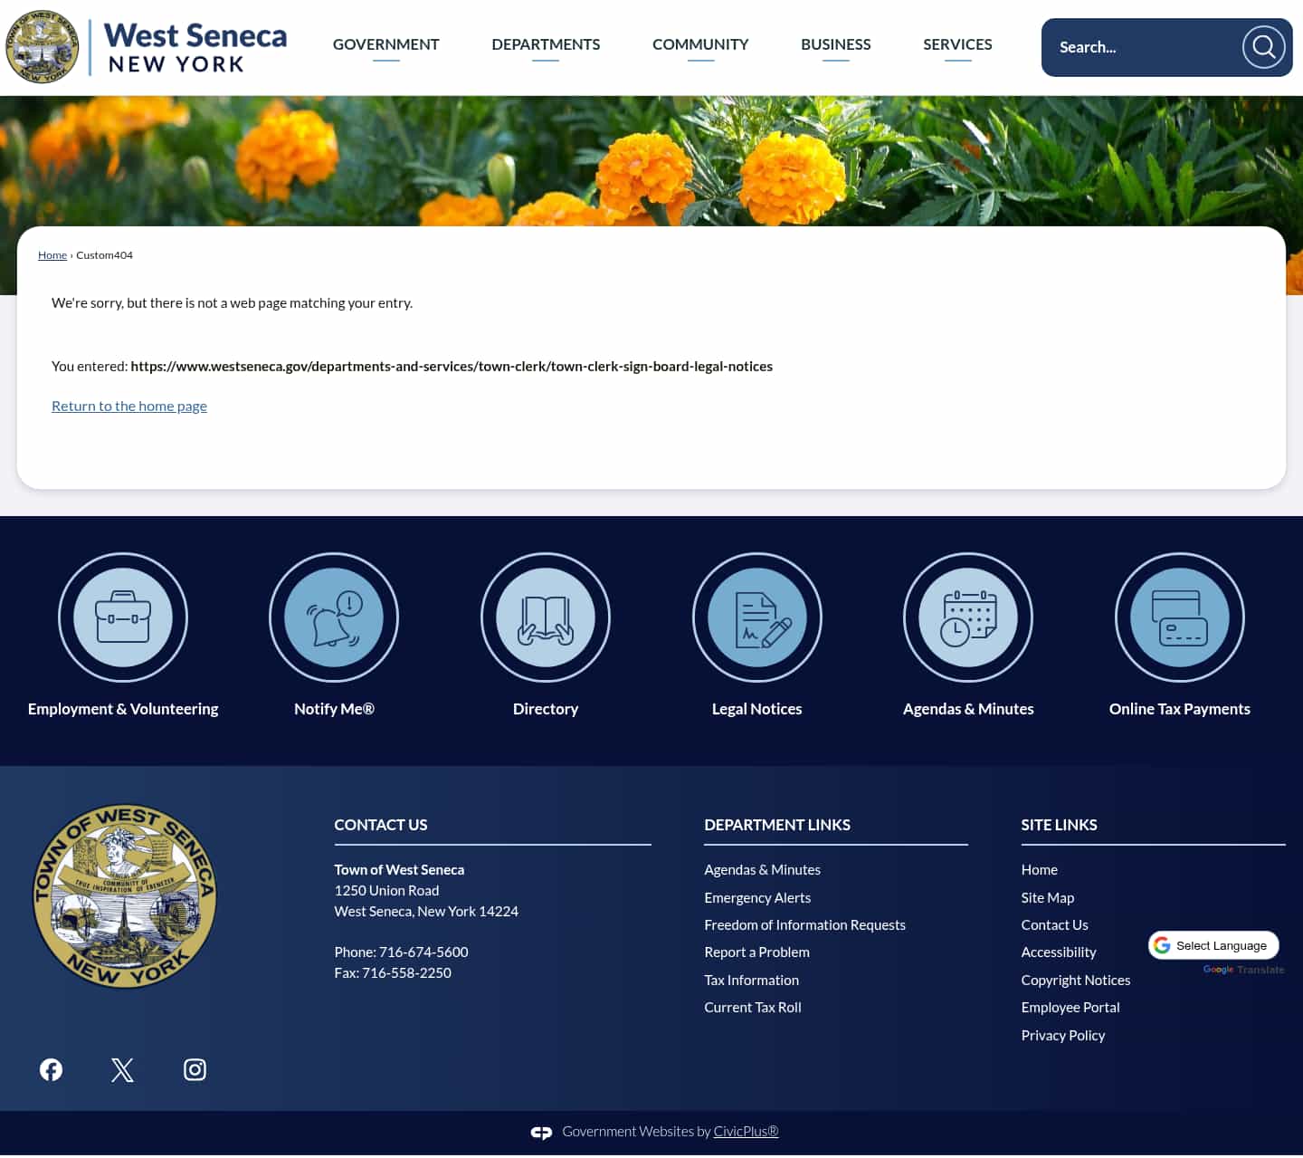Viewport: 1303px width, 1158px height.
Task: Open the Select Language dropdown
Action: [1213, 945]
